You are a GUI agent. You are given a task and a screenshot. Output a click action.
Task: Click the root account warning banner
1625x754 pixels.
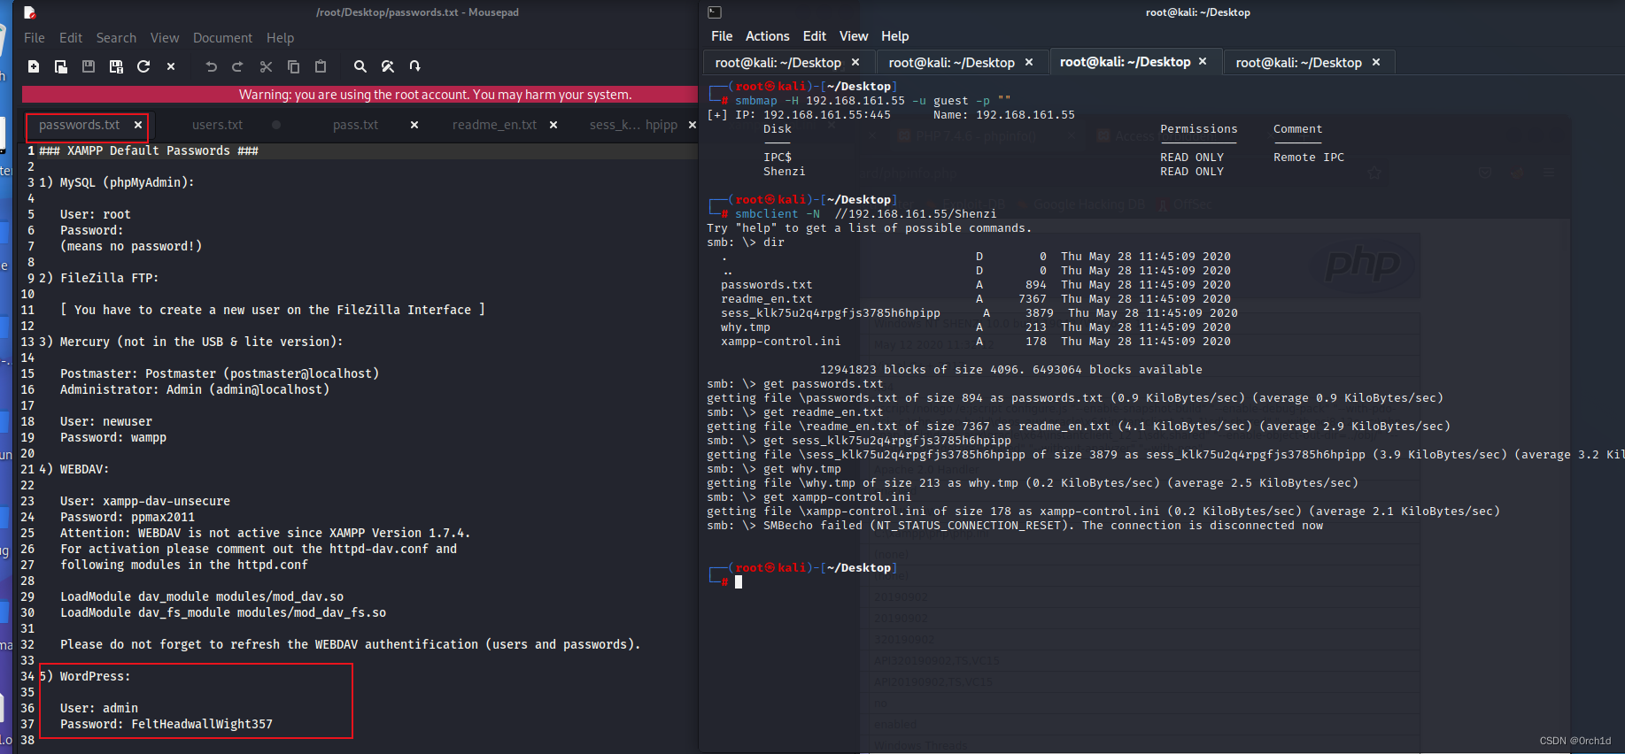(360, 95)
